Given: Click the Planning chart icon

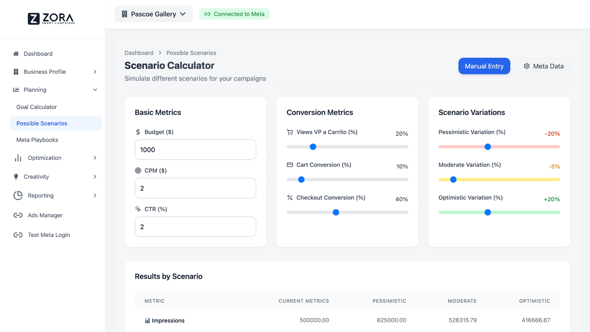Looking at the screenshot, I should pos(16,90).
